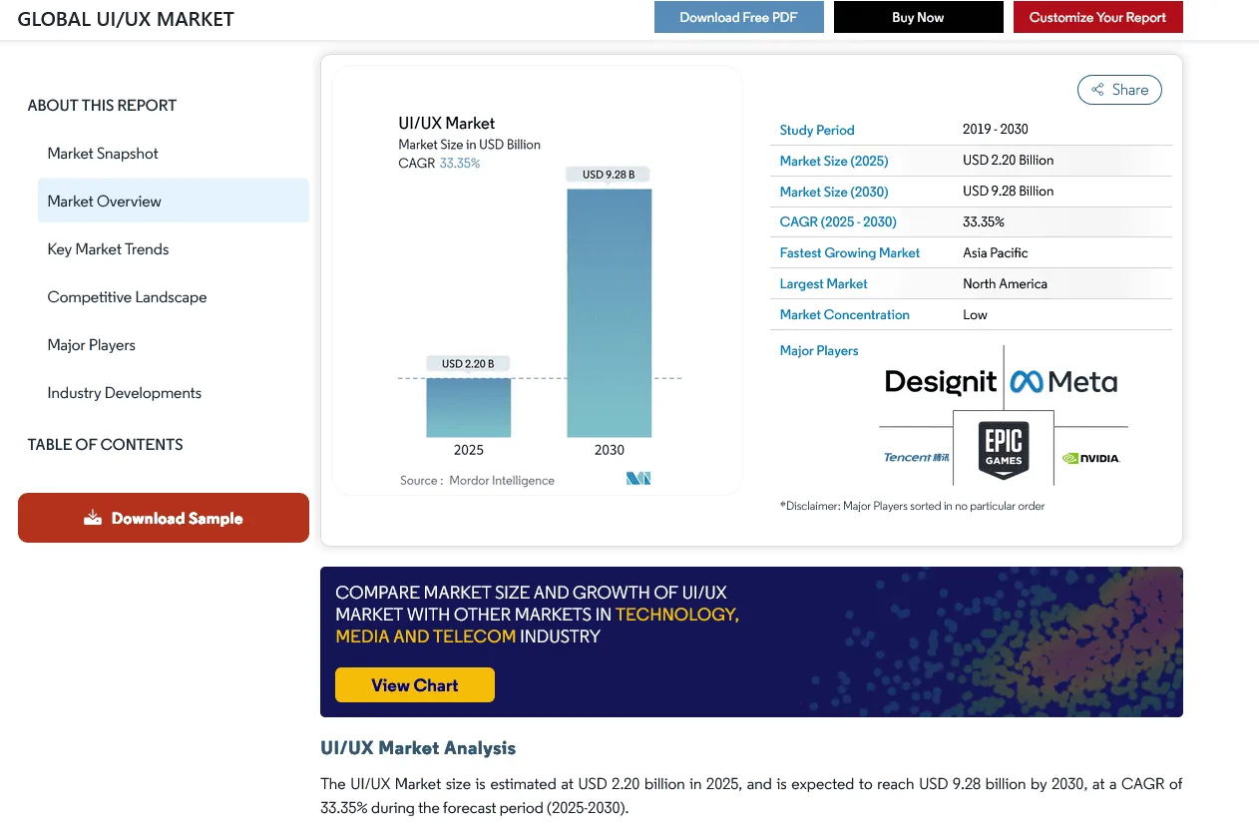
Task: Open the Market Snapshot section
Action: 103,154
